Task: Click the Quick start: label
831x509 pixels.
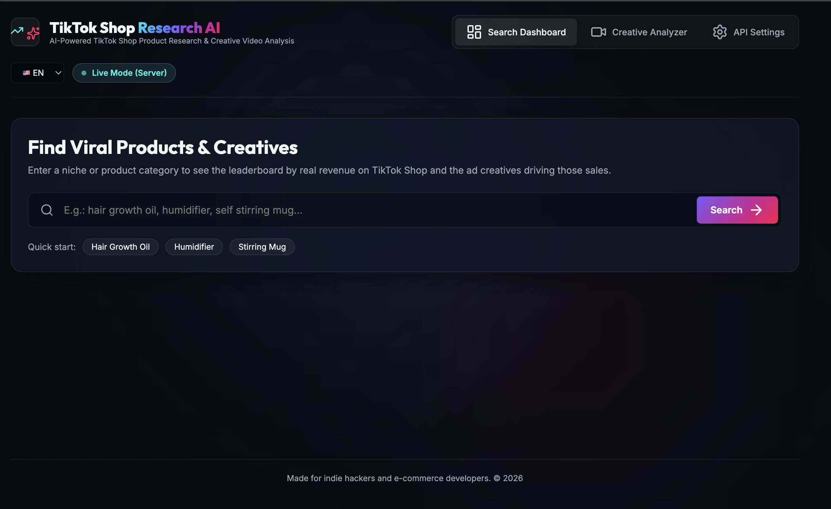Action: (52, 247)
